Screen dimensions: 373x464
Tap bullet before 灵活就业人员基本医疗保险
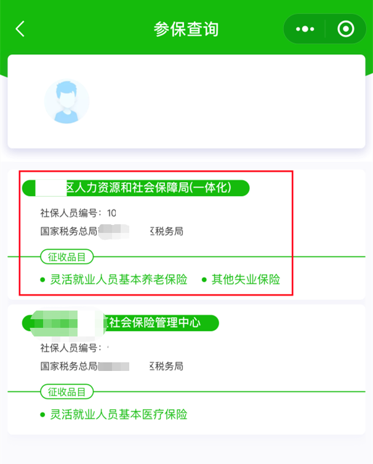pos(42,415)
